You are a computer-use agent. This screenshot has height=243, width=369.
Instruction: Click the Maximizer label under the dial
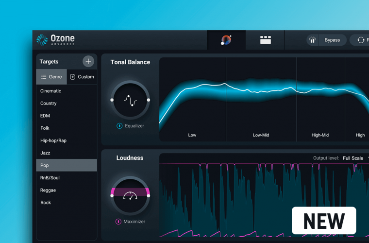pos(134,222)
